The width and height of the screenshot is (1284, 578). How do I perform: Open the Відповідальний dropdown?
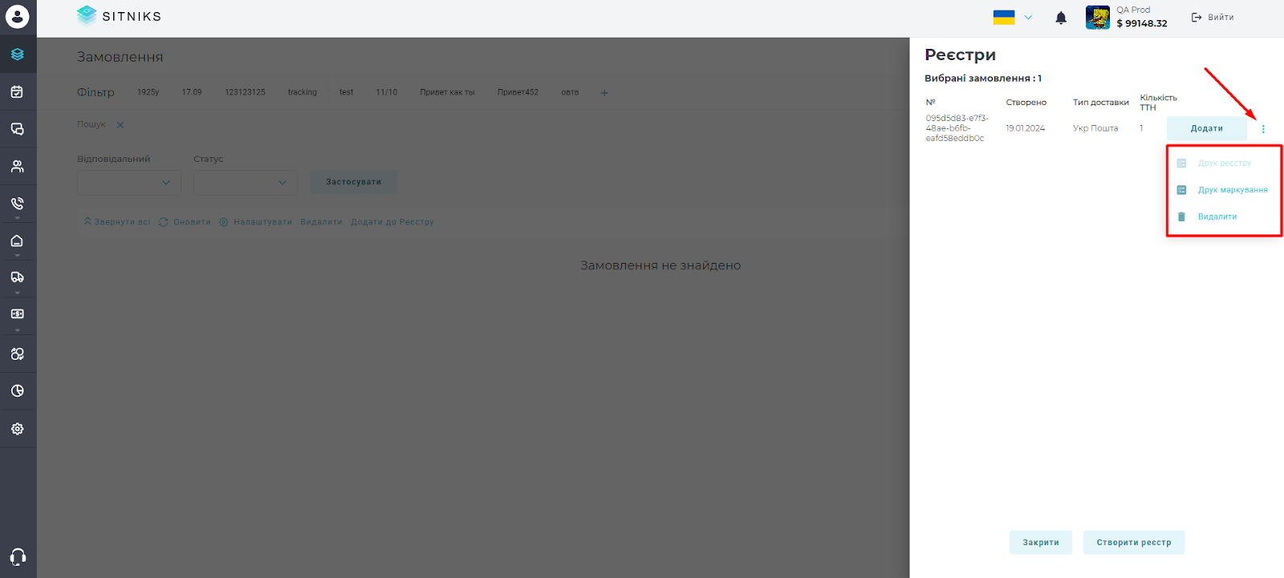(129, 183)
